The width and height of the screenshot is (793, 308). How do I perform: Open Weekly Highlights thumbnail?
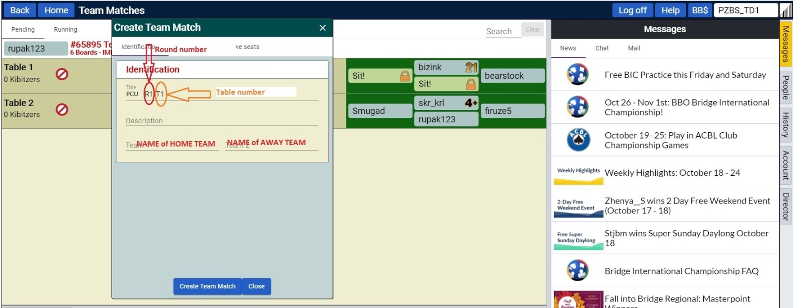pyautogui.click(x=578, y=173)
